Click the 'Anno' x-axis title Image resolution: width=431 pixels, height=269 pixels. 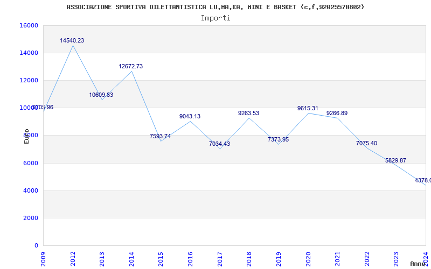tap(418, 264)
